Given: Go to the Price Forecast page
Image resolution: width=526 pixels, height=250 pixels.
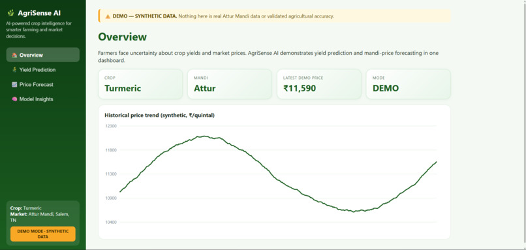Looking at the screenshot, I should point(43,85).
